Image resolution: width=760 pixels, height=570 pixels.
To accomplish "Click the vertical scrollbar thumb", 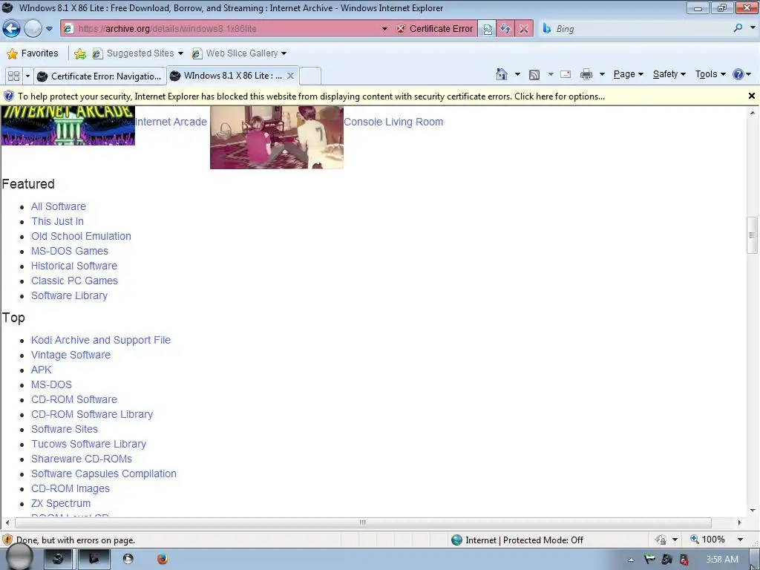I will pyautogui.click(x=753, y=235).
